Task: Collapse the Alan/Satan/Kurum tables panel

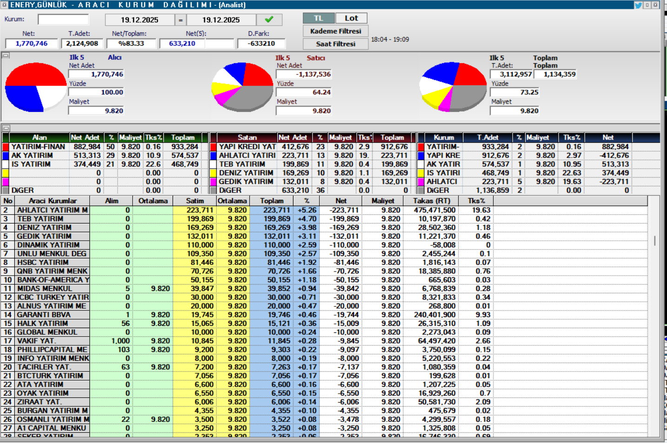Action: pyautogui.click(x=6, y=128)
